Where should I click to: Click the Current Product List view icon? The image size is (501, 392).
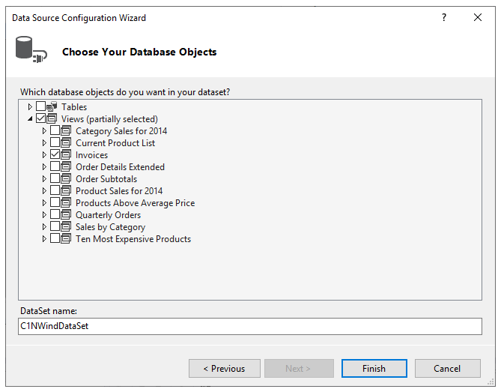(66, 143)
